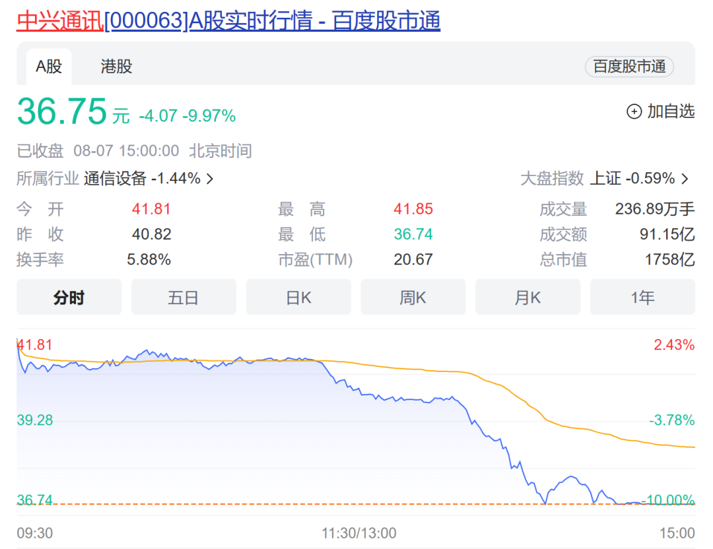Click the 百度股市通 pill button
This screenshot has height=549, width=713.
[629, 67]
